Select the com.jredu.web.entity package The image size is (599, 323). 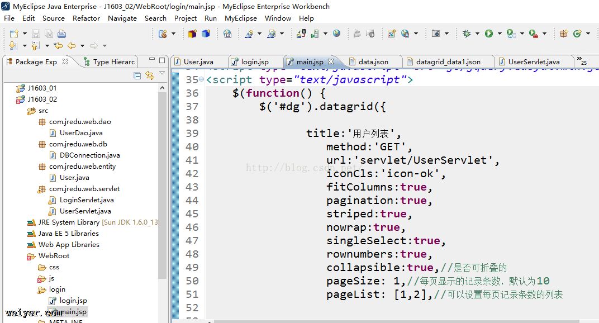click(x=82, y=167)
